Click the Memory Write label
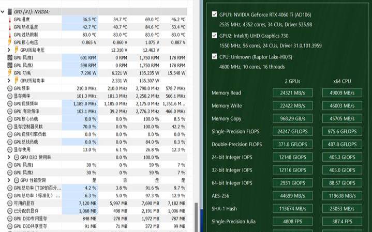Screen dimensions: 372x232 [x=227, y=106]
